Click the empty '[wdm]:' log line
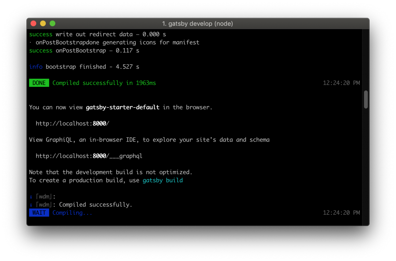The width and height of the screenshot is (396, 261). click(43, 196)
